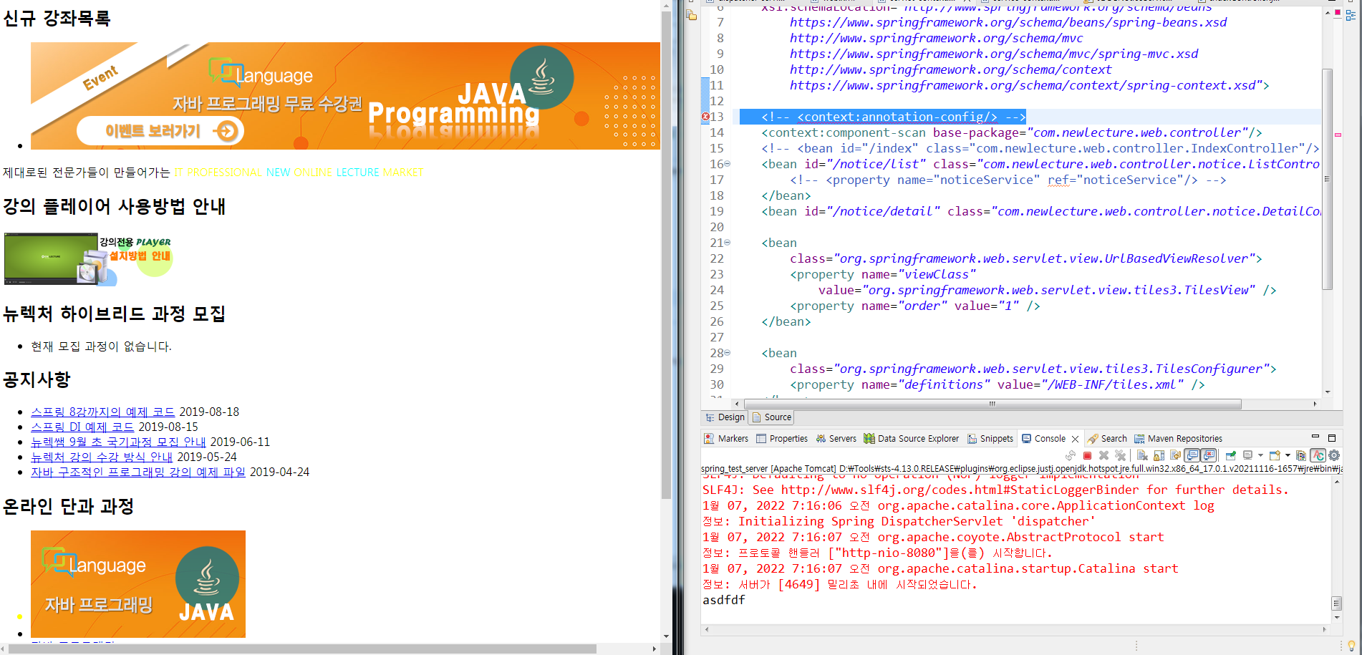The width and height of the screenshot is (1362, 655).
Task: Click the Open Console new-console icon
Action: pyautogui.click(x=1275, y=455)
